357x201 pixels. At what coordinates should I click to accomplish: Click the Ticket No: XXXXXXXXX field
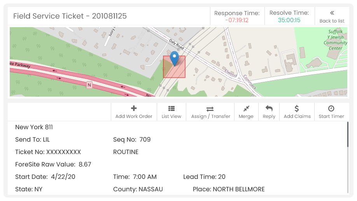48,152
